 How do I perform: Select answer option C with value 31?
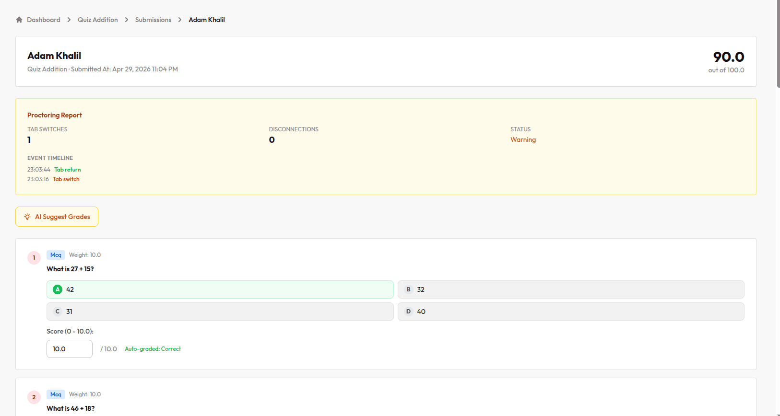point(220,312)
